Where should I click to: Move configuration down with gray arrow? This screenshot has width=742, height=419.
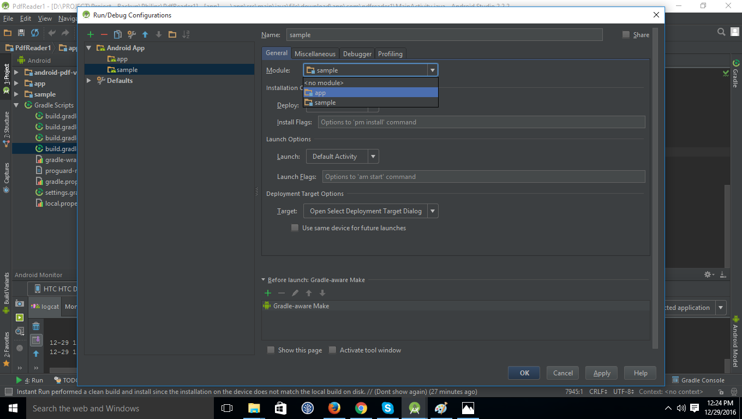159,34
